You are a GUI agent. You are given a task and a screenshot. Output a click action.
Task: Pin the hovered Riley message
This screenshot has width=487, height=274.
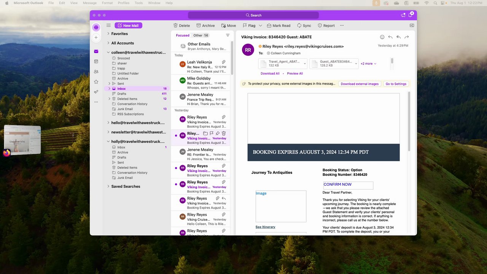pyautogui.click(x=218, y=134)
